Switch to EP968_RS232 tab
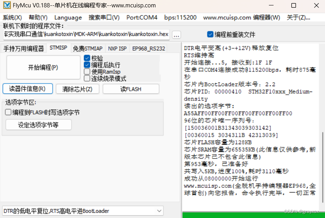 coord(149,48)
